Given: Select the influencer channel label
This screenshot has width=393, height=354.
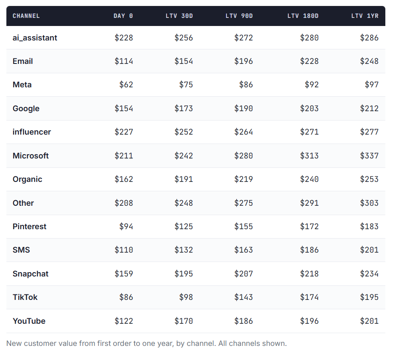Looking at the screenshot, I should pos(32,132).
